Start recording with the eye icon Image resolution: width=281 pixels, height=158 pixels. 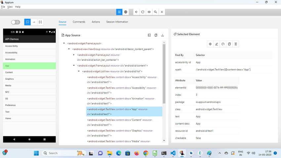click(x=149, y=12)
